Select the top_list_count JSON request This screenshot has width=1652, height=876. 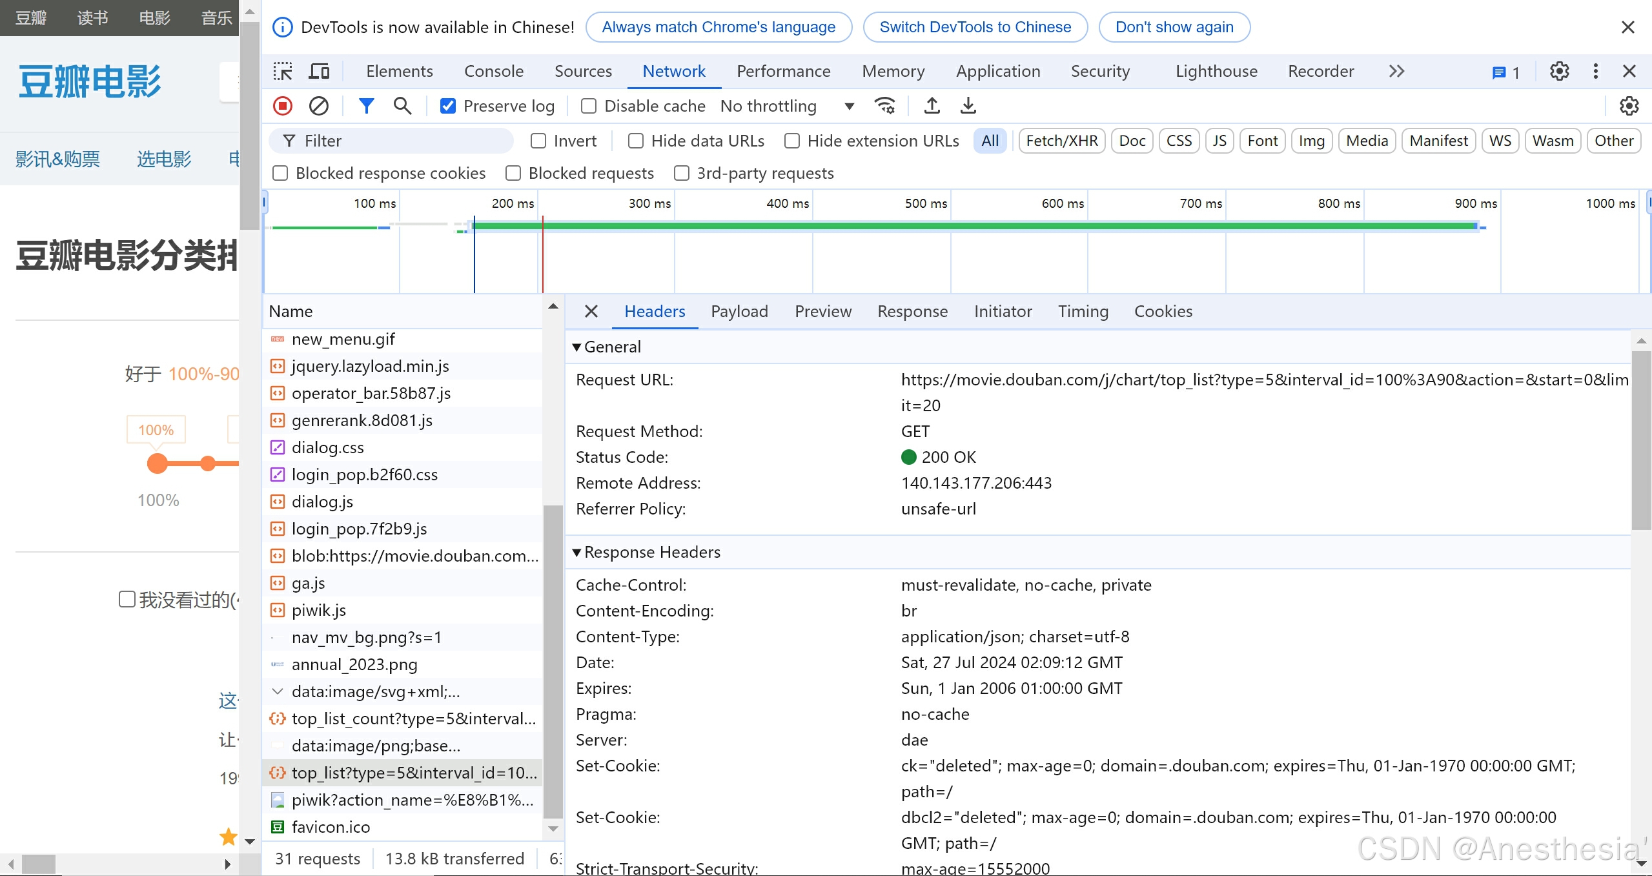pyautogui.click(x=403, y=719)
